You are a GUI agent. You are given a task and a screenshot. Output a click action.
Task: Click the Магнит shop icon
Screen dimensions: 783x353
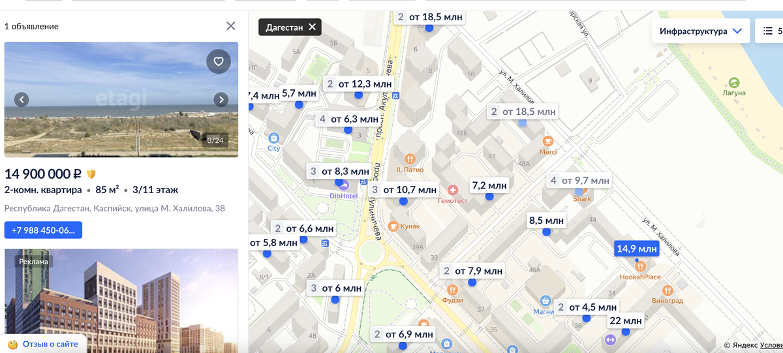(545, 301)
